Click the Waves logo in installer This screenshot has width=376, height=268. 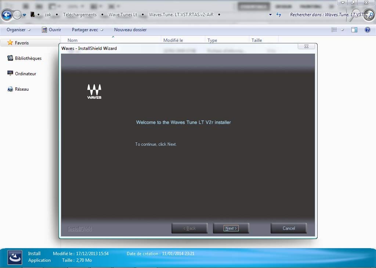[x=94, y=91]
